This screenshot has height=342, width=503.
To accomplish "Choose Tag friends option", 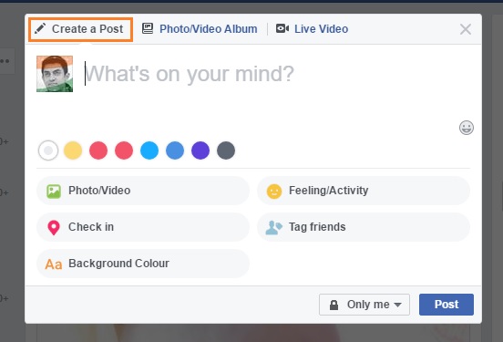I will 364,227.
